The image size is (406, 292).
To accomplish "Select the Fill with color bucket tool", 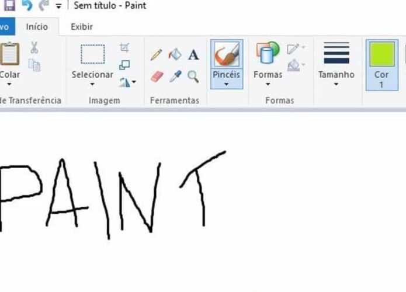I will pos(175,54).
